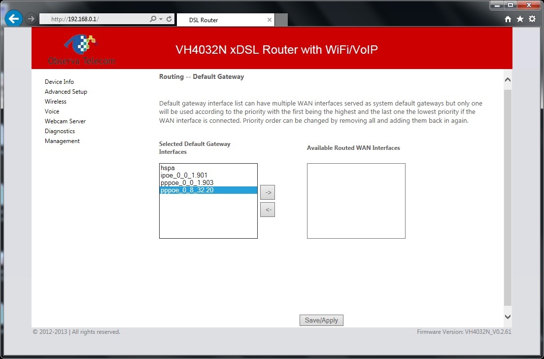544x359 pixels.
Task: Refresh the page with reload icon
Action: [169, 19]
